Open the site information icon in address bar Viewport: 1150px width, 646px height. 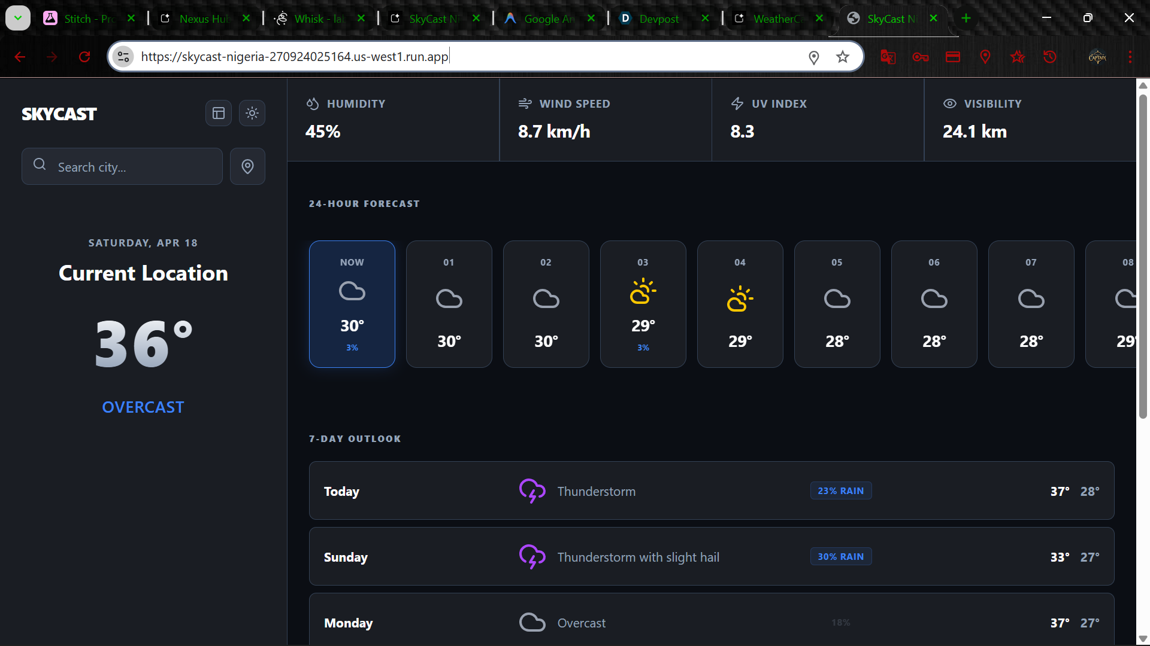123,57
